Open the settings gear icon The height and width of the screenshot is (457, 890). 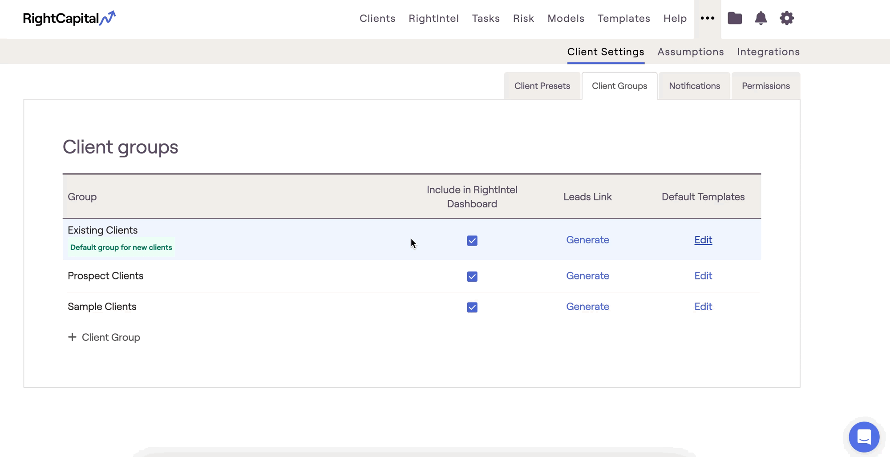786,18
